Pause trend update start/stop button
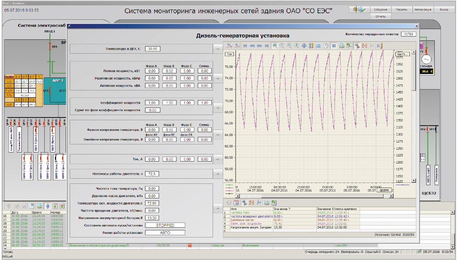This screenshot has width=457, height=261. [334, 46]
